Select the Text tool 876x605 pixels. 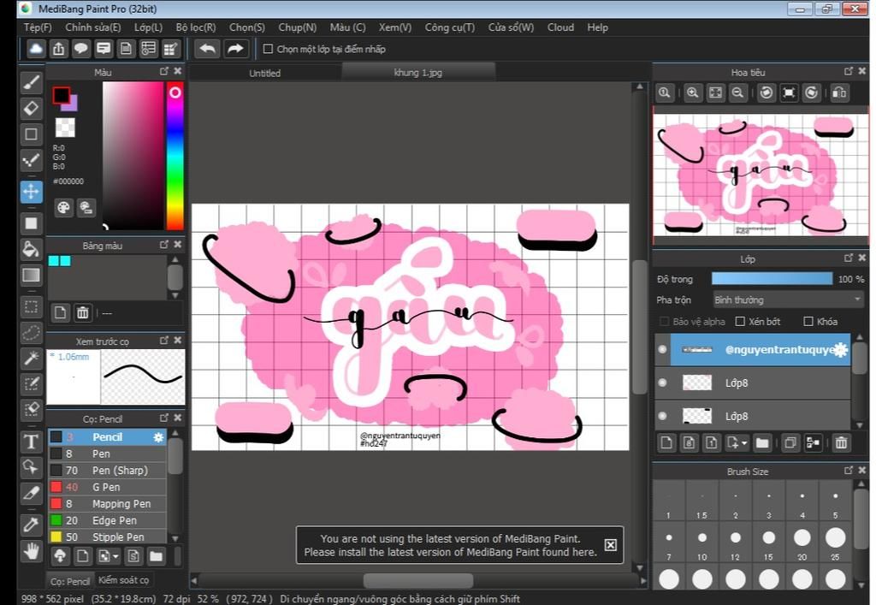pos(32,442)
